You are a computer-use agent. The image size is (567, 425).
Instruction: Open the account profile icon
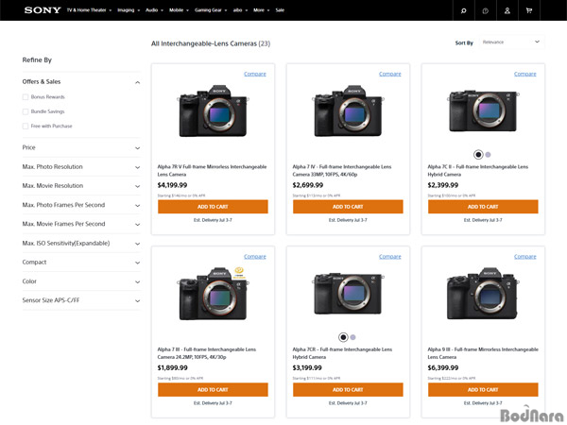coord(507,10)
